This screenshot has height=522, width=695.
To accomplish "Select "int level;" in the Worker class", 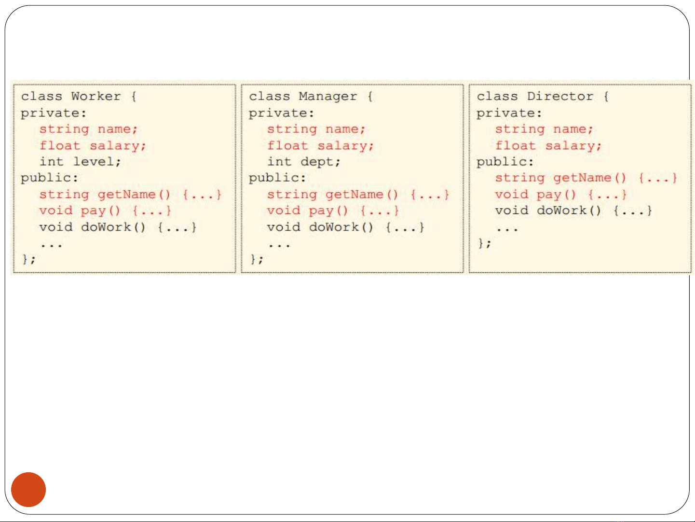I will (80, 162).
